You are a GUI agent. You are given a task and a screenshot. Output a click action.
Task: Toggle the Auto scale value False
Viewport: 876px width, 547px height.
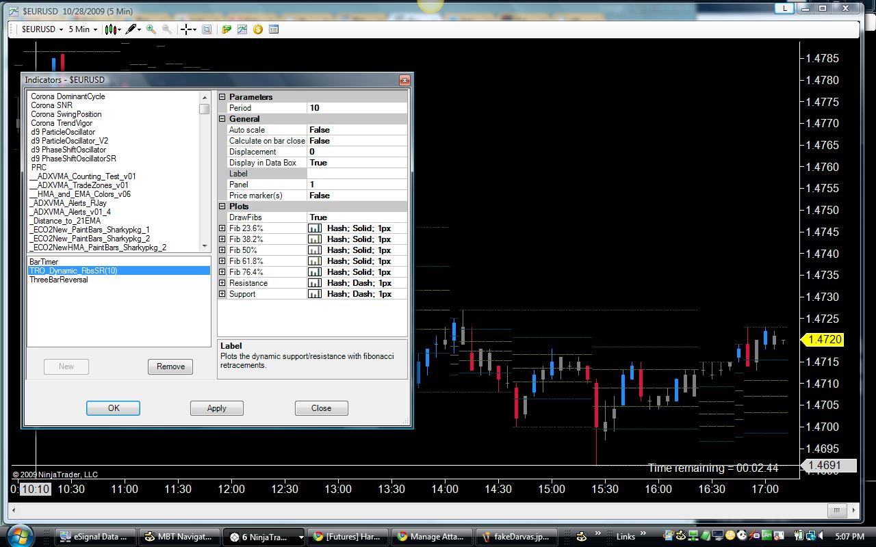(x=357, y=130)
